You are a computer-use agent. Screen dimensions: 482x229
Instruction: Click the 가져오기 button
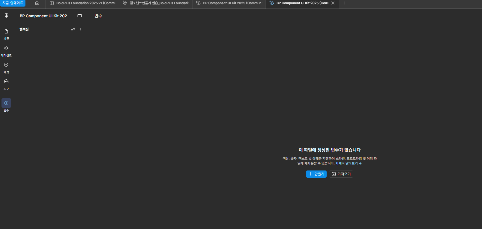click(x=341, y=174)
